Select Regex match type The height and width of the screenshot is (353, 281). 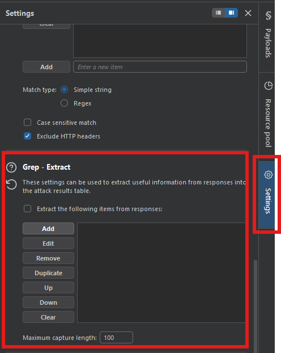[64, 103]
